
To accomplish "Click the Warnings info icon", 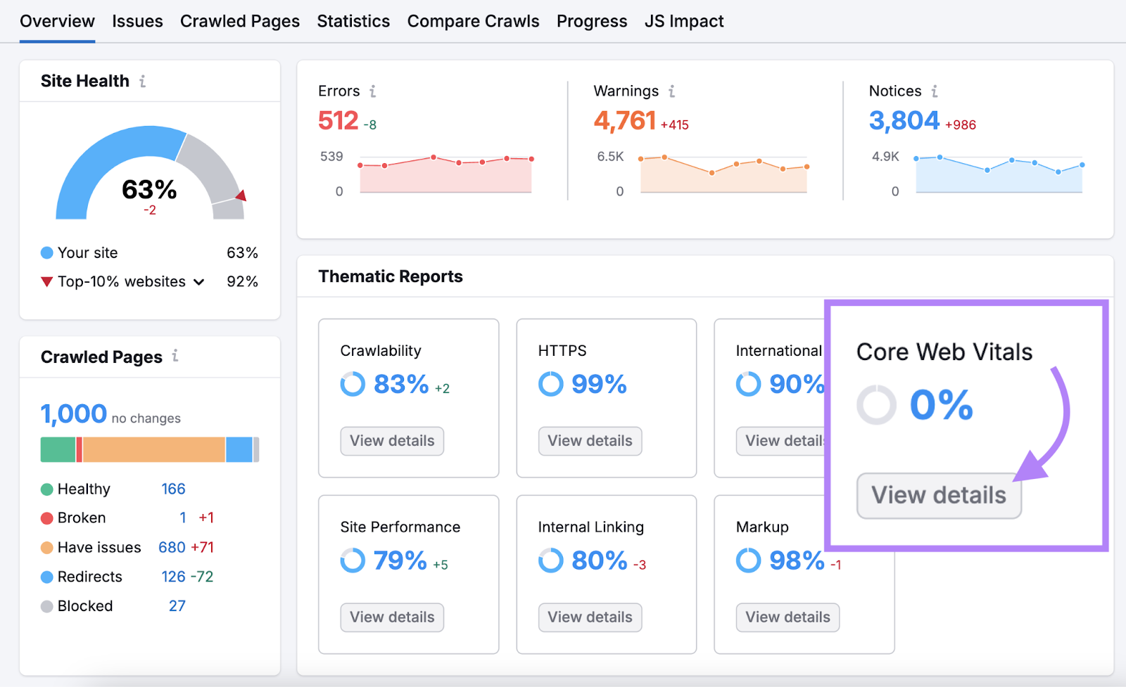I will [672, 91].
